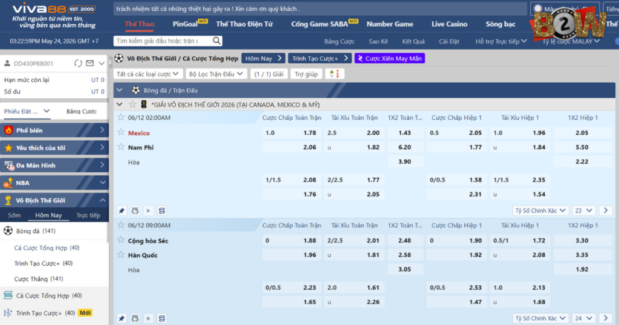Open jersey stats icon for Séc match

pos(135,318)
